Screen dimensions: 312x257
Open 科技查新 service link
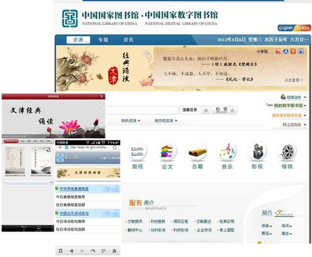coord(158,221)
